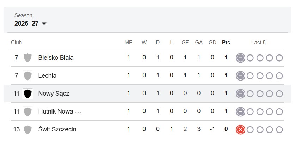Click the Last 5 column header
This screenshot has height=148, width=296.
[x=258, y=43]
